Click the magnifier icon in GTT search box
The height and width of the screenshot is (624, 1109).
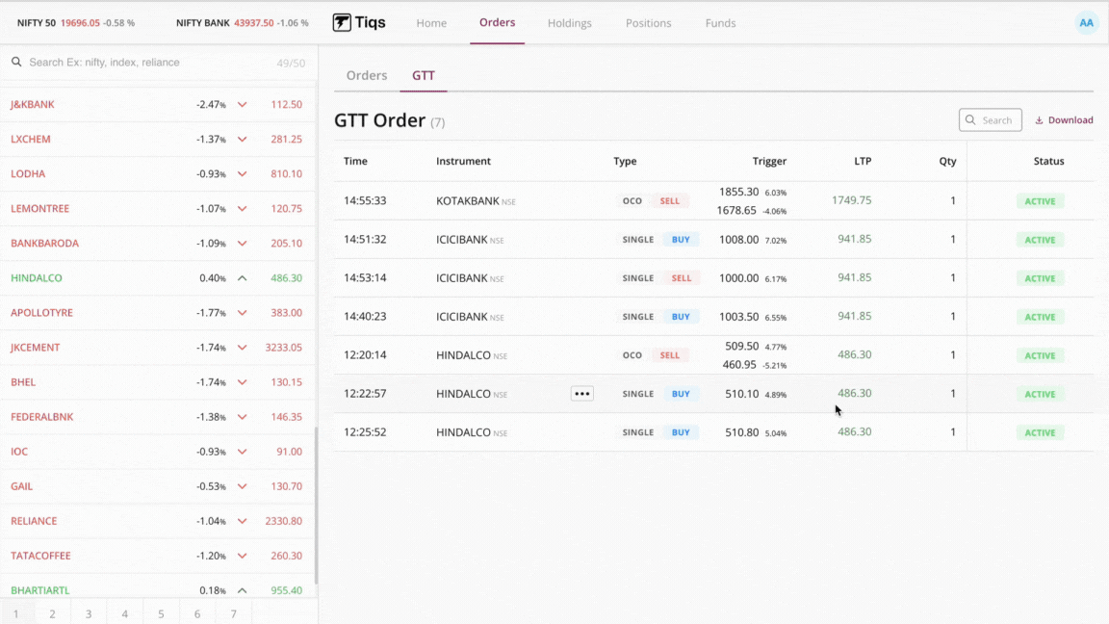tap(970, 120)
